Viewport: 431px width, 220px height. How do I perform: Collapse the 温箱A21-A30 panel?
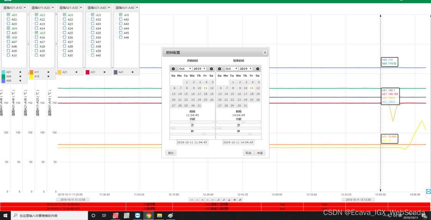point(81,8)
